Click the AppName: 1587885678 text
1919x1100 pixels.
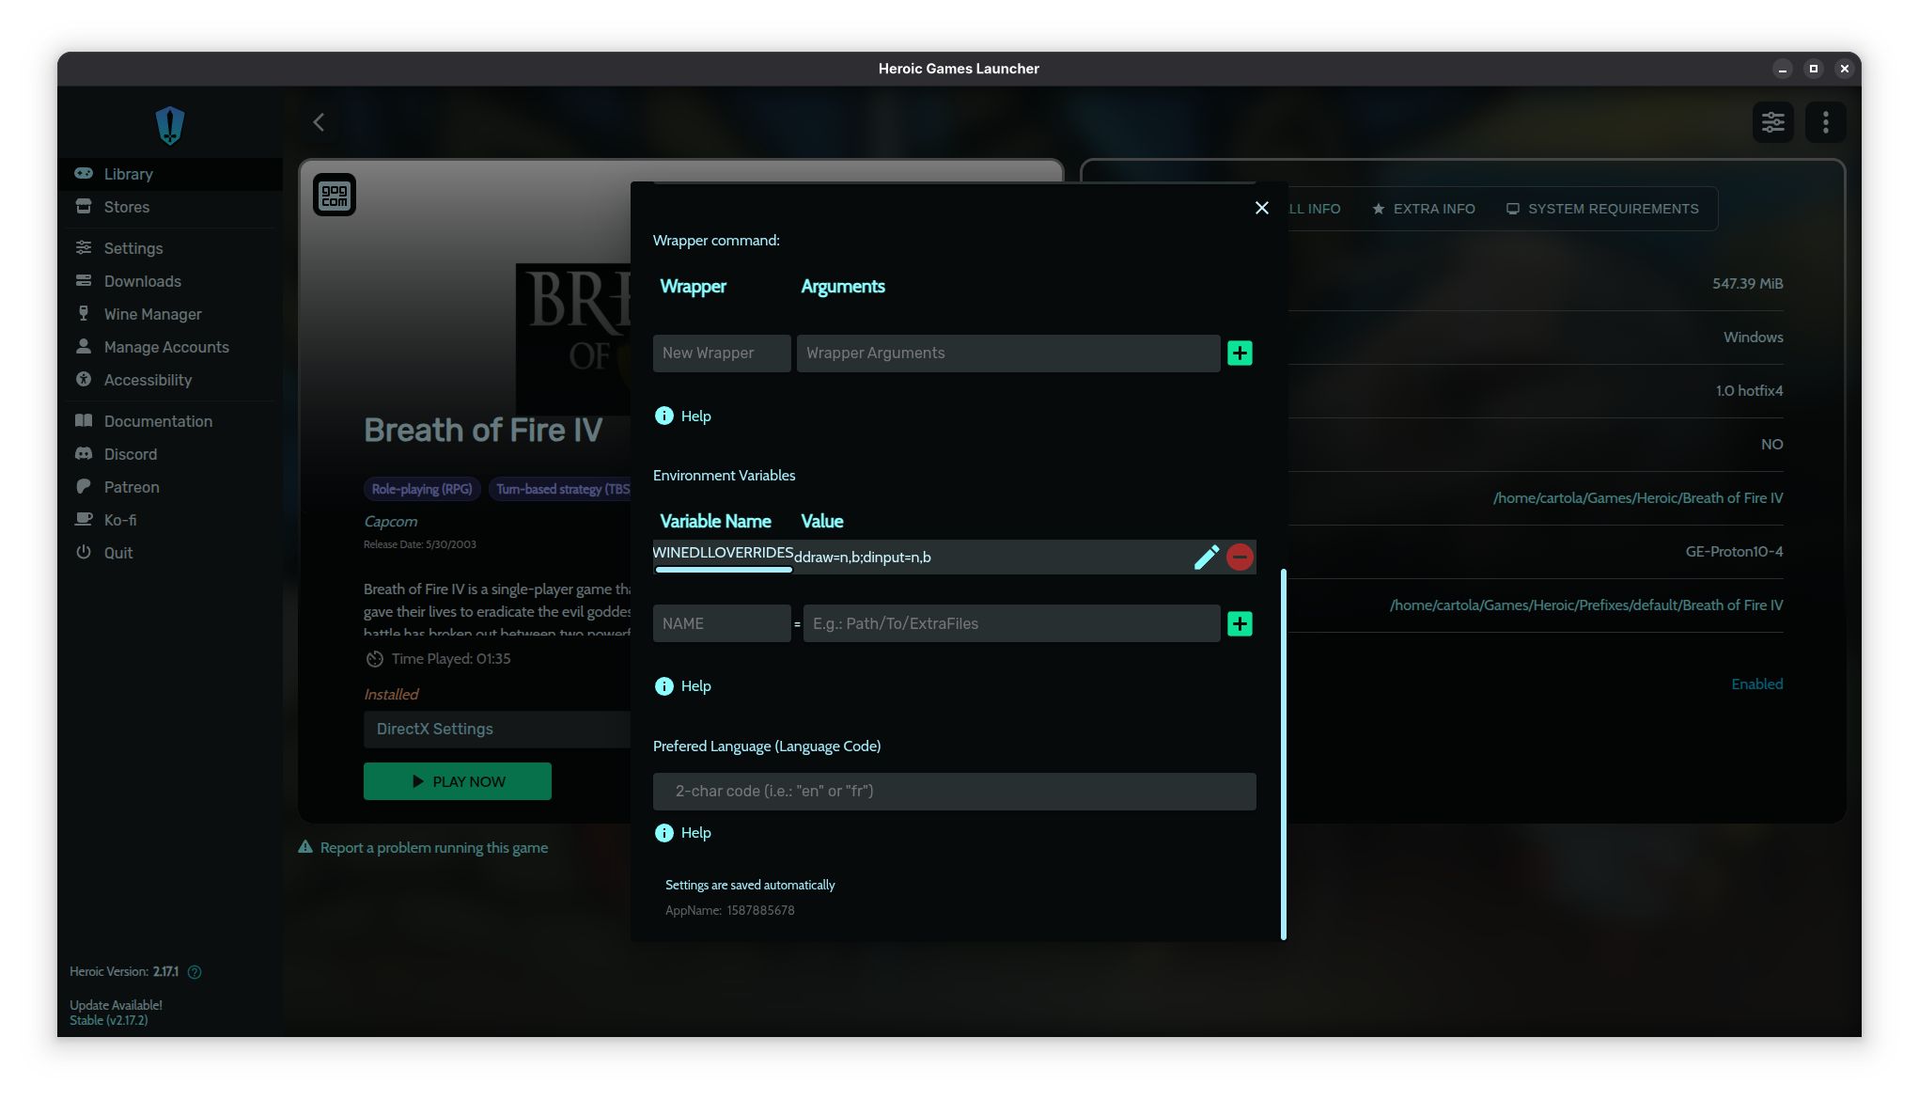pos(730,911)
